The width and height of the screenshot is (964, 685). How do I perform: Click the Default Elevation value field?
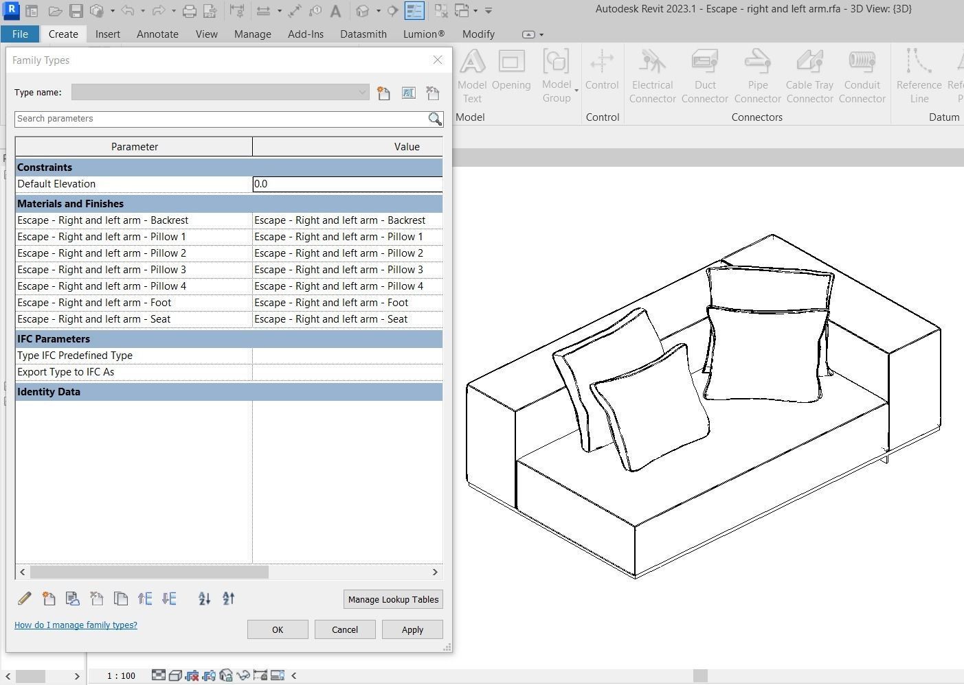(348, 184)
